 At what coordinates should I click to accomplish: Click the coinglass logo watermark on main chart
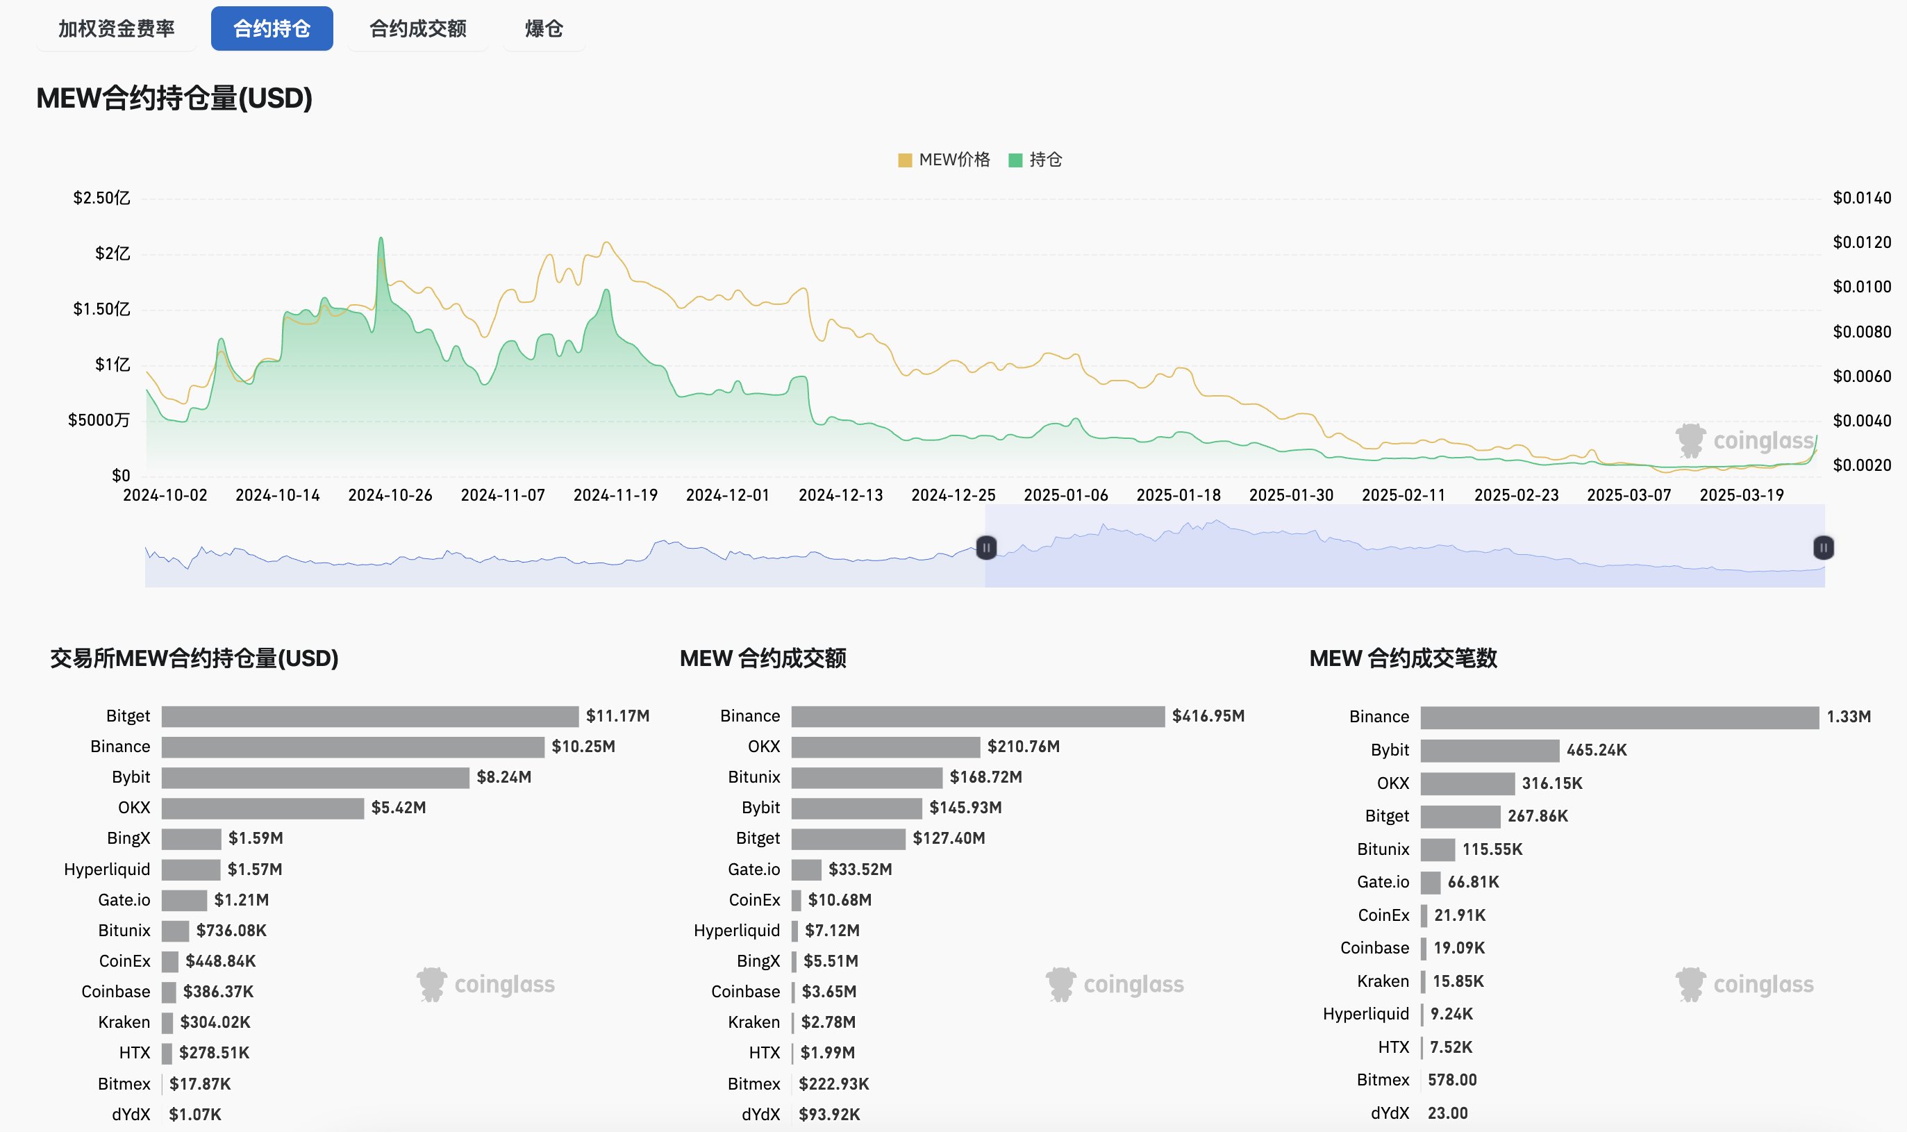1744,441
